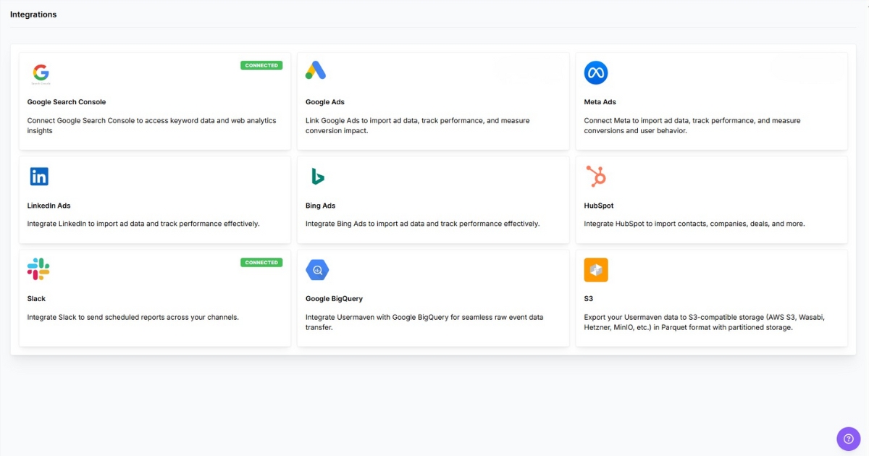Select the Meta Ads icon
The width and height of the screenshot is (869, 456).
(595, 72)
